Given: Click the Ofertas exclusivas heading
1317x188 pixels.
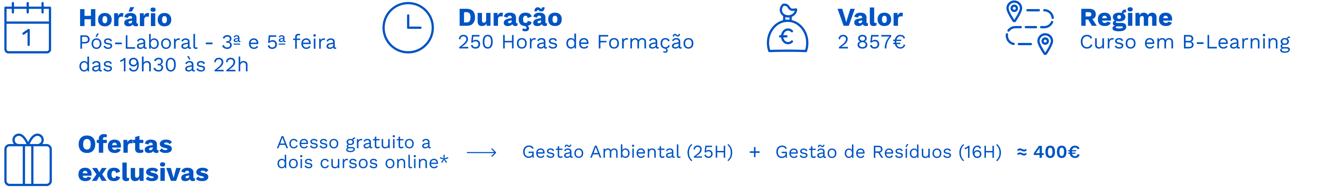Looking at the screenshot, I should [x=143, y=158].
